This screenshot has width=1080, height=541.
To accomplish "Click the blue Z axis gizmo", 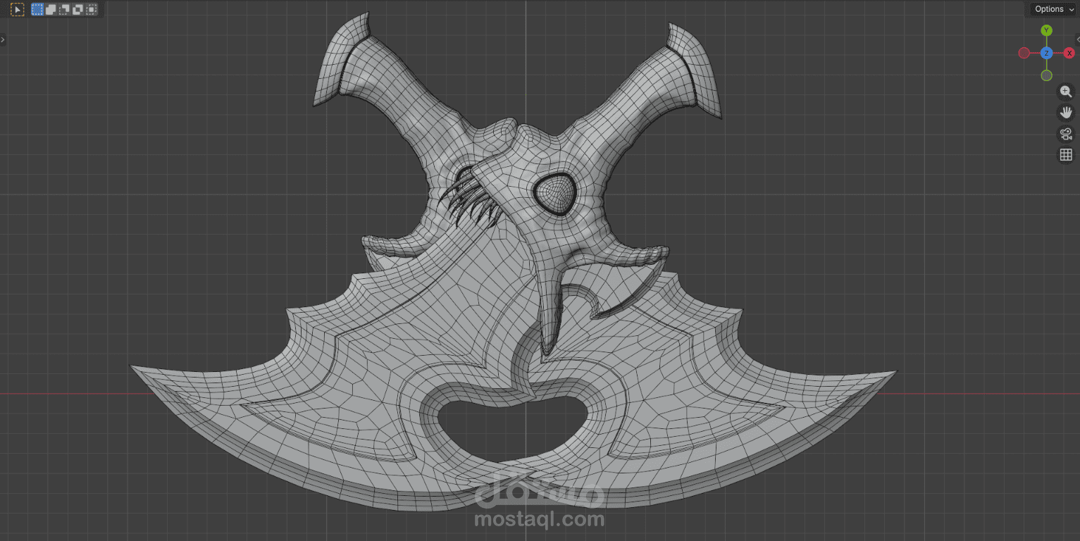I will pyautogui.click(x=1046, y=53).
